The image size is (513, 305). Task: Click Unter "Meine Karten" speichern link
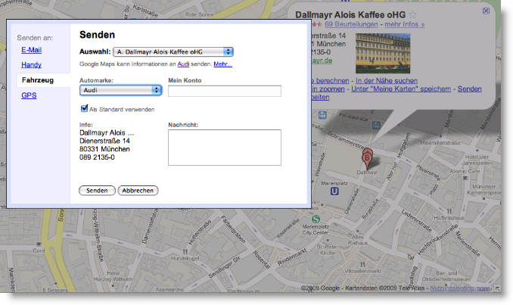point(401,89)
